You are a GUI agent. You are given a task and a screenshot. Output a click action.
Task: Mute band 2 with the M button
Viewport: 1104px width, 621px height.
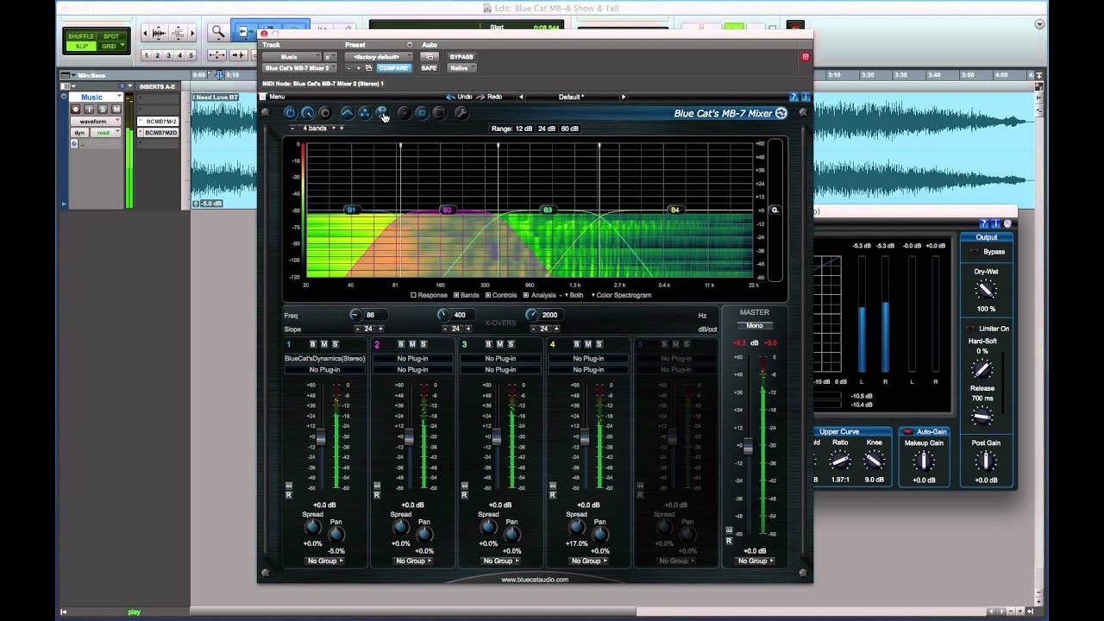pos(411,344)
